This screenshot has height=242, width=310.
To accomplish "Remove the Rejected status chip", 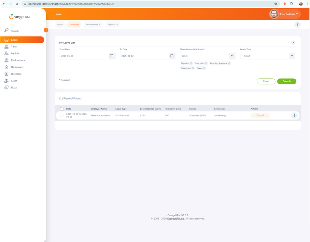I will 191,63.
